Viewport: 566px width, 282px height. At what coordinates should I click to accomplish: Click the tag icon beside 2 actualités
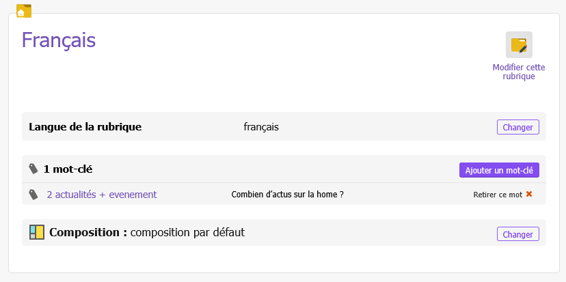click(33, 195)
